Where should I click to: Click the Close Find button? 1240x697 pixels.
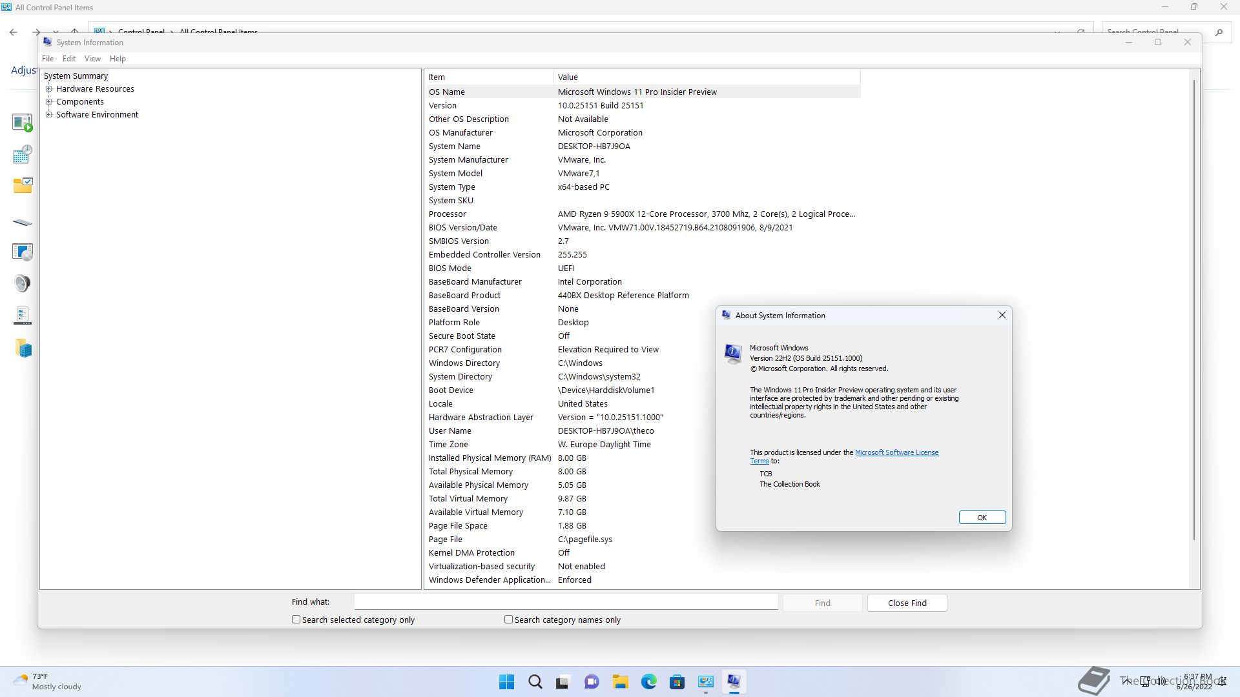[907, 603]
